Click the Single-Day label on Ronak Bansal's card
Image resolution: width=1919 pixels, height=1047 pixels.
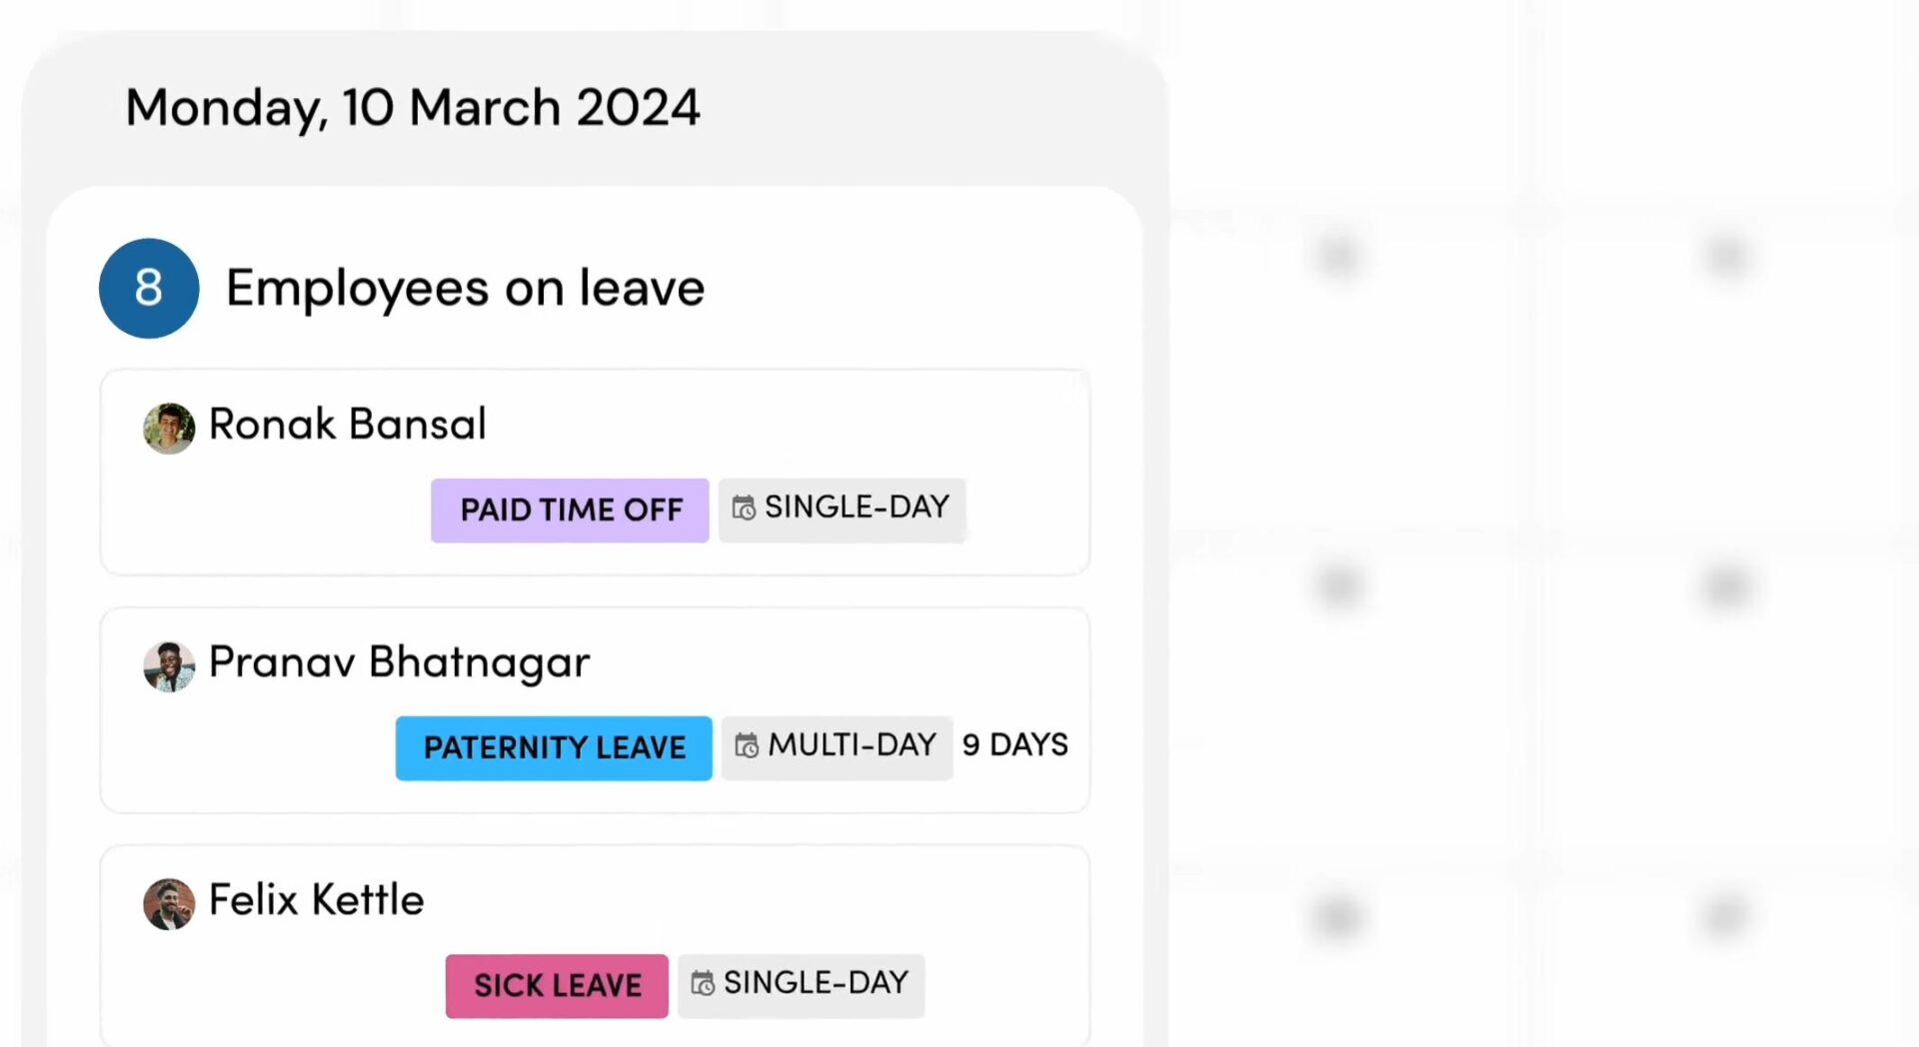857,508
